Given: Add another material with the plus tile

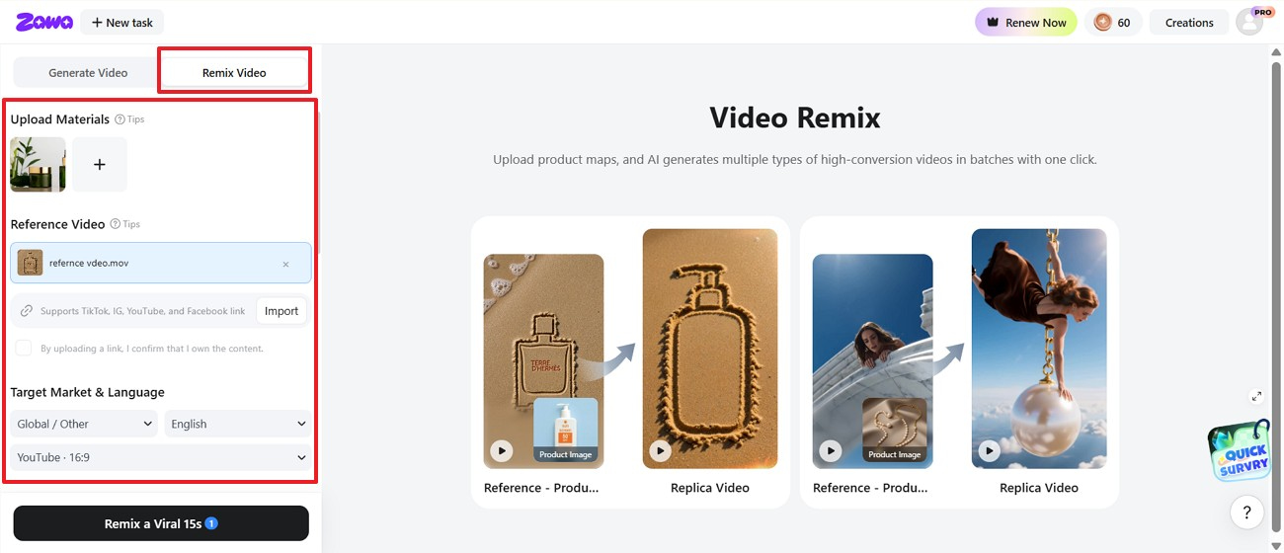Looking at the screenshot, I should click(100, 165).
